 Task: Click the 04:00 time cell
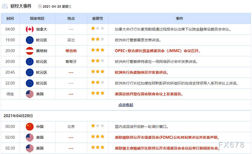pos(10,29)
